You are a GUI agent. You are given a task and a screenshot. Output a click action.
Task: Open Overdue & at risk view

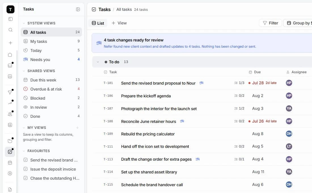click(51, 89)
